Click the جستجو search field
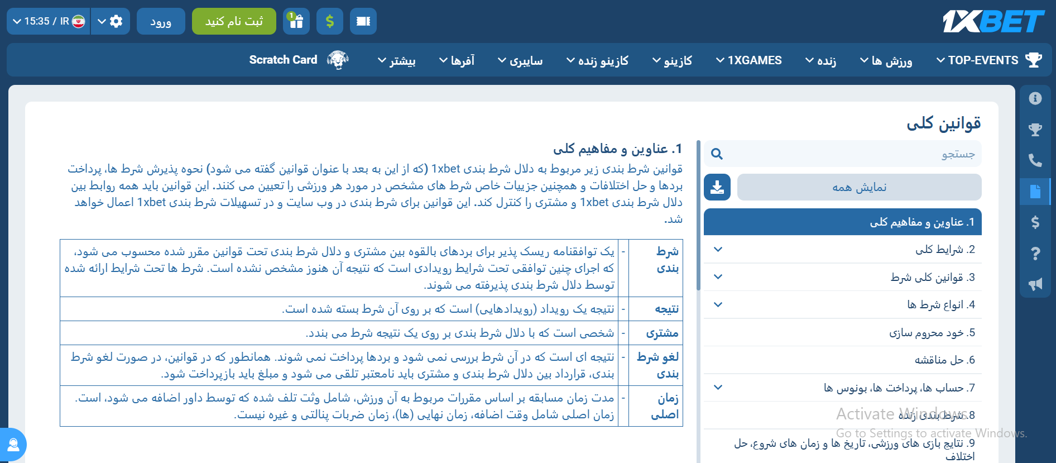The height and width of the screenshot is (463, 1056). [x=843, y=154]
